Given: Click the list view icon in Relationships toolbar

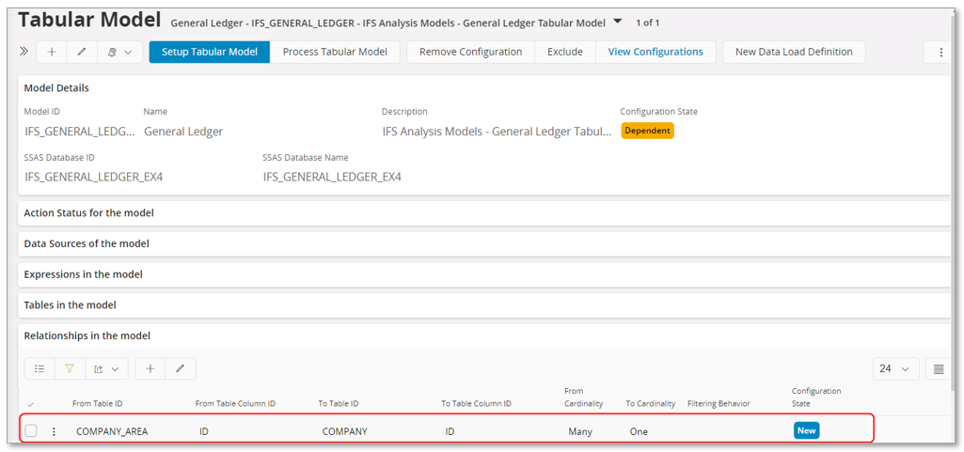Looking at the screenshot, I should (40, 368).
